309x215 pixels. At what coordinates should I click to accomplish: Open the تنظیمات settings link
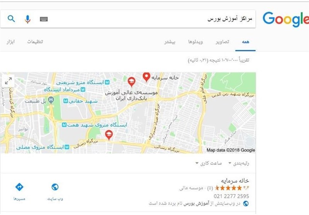35,42
